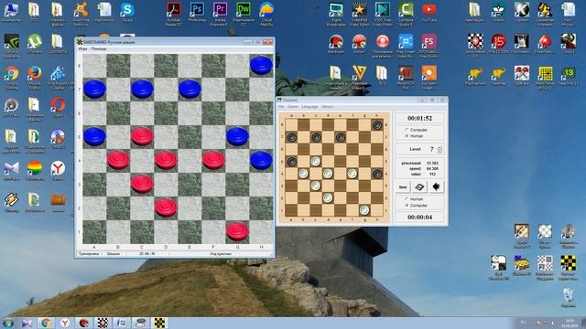Open Language menu in Checkers window
The image size is (586, 329).
pyautogui.click(x=309, y=107)
